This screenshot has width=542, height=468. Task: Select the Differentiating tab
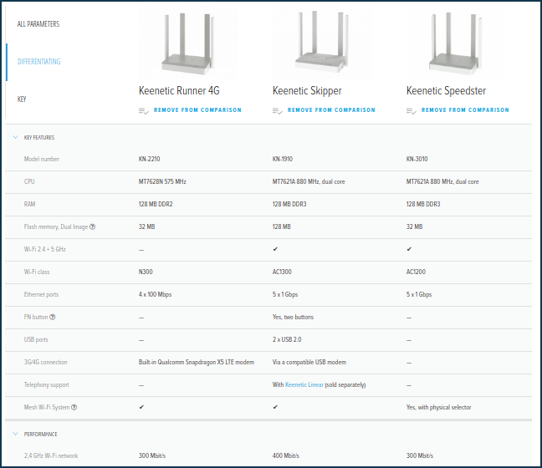pyautogui.click(x=39, y=62)
